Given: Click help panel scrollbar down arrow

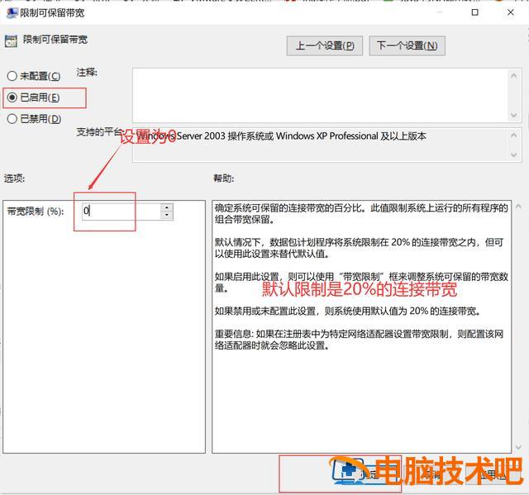Looking at the screenshot, I should click(518, 447).
